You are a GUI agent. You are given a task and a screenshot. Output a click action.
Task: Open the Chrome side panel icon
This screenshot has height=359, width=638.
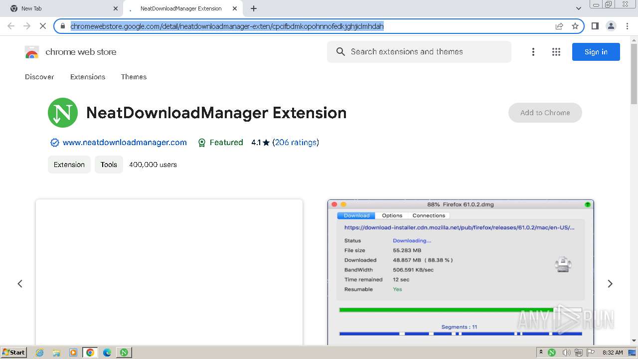pos(595,26)
